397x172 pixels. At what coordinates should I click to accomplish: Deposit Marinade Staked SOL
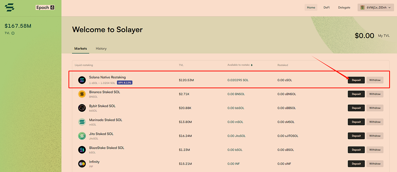tap(356, 122)
